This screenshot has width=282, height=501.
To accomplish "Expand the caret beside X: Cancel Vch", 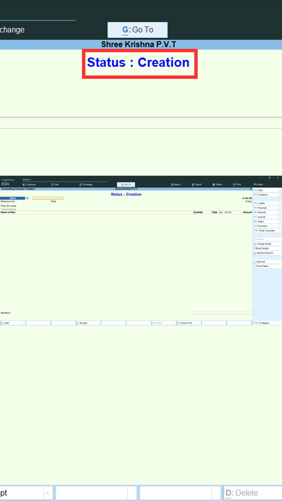I will coord(199,323).
